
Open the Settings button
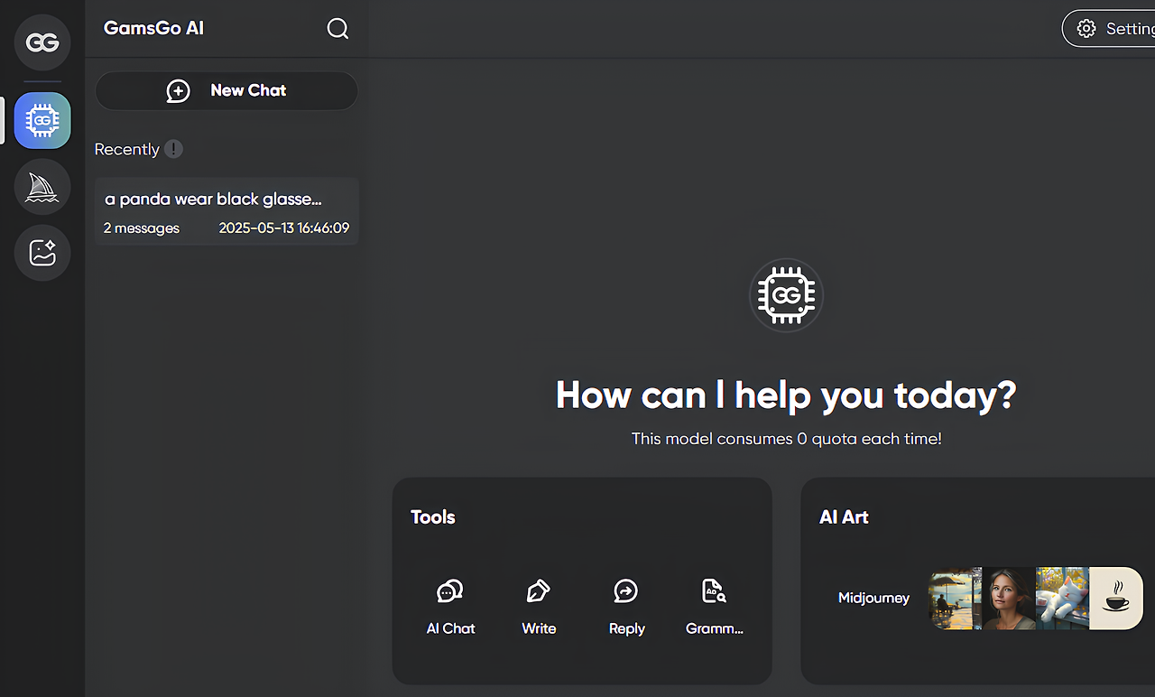[x=1109, y=29]
